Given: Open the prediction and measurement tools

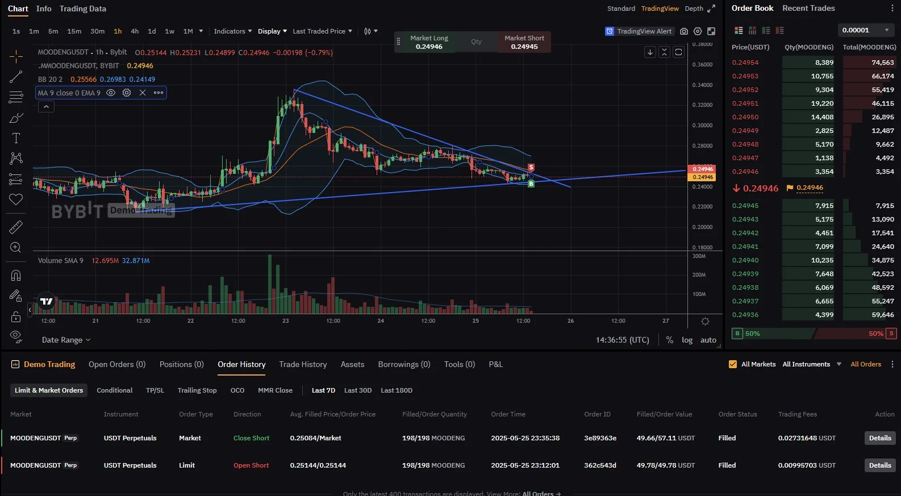Looking at the screenshot, I should (16, 180).
